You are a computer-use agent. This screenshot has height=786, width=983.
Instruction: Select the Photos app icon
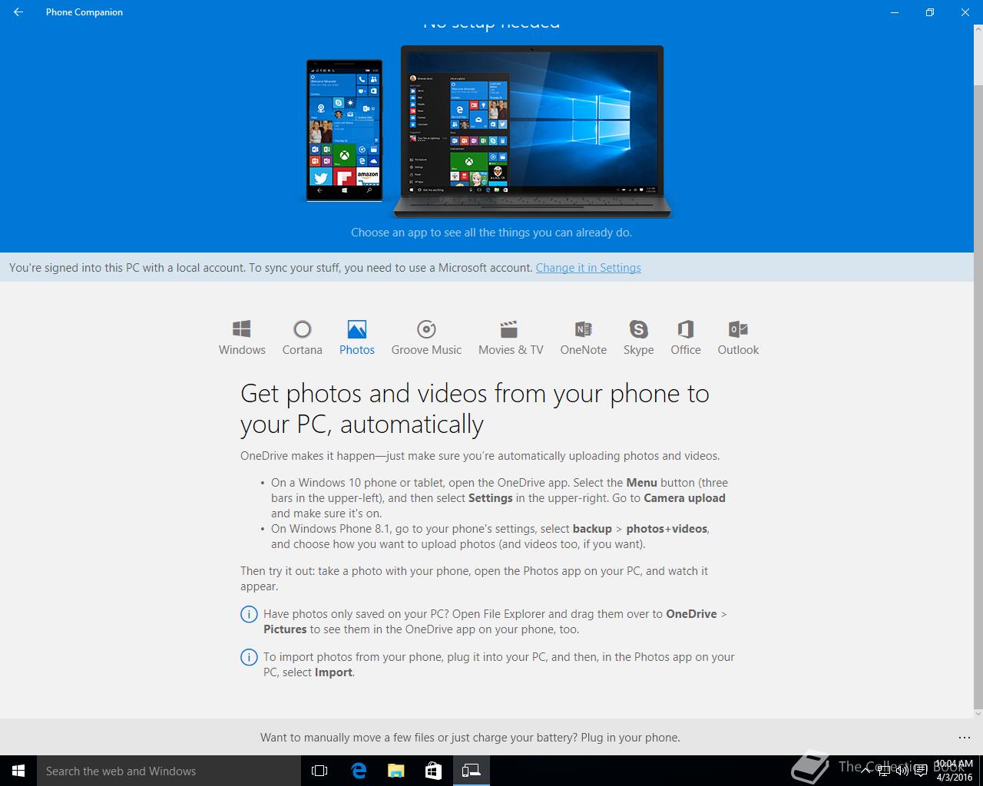point(357,329)
